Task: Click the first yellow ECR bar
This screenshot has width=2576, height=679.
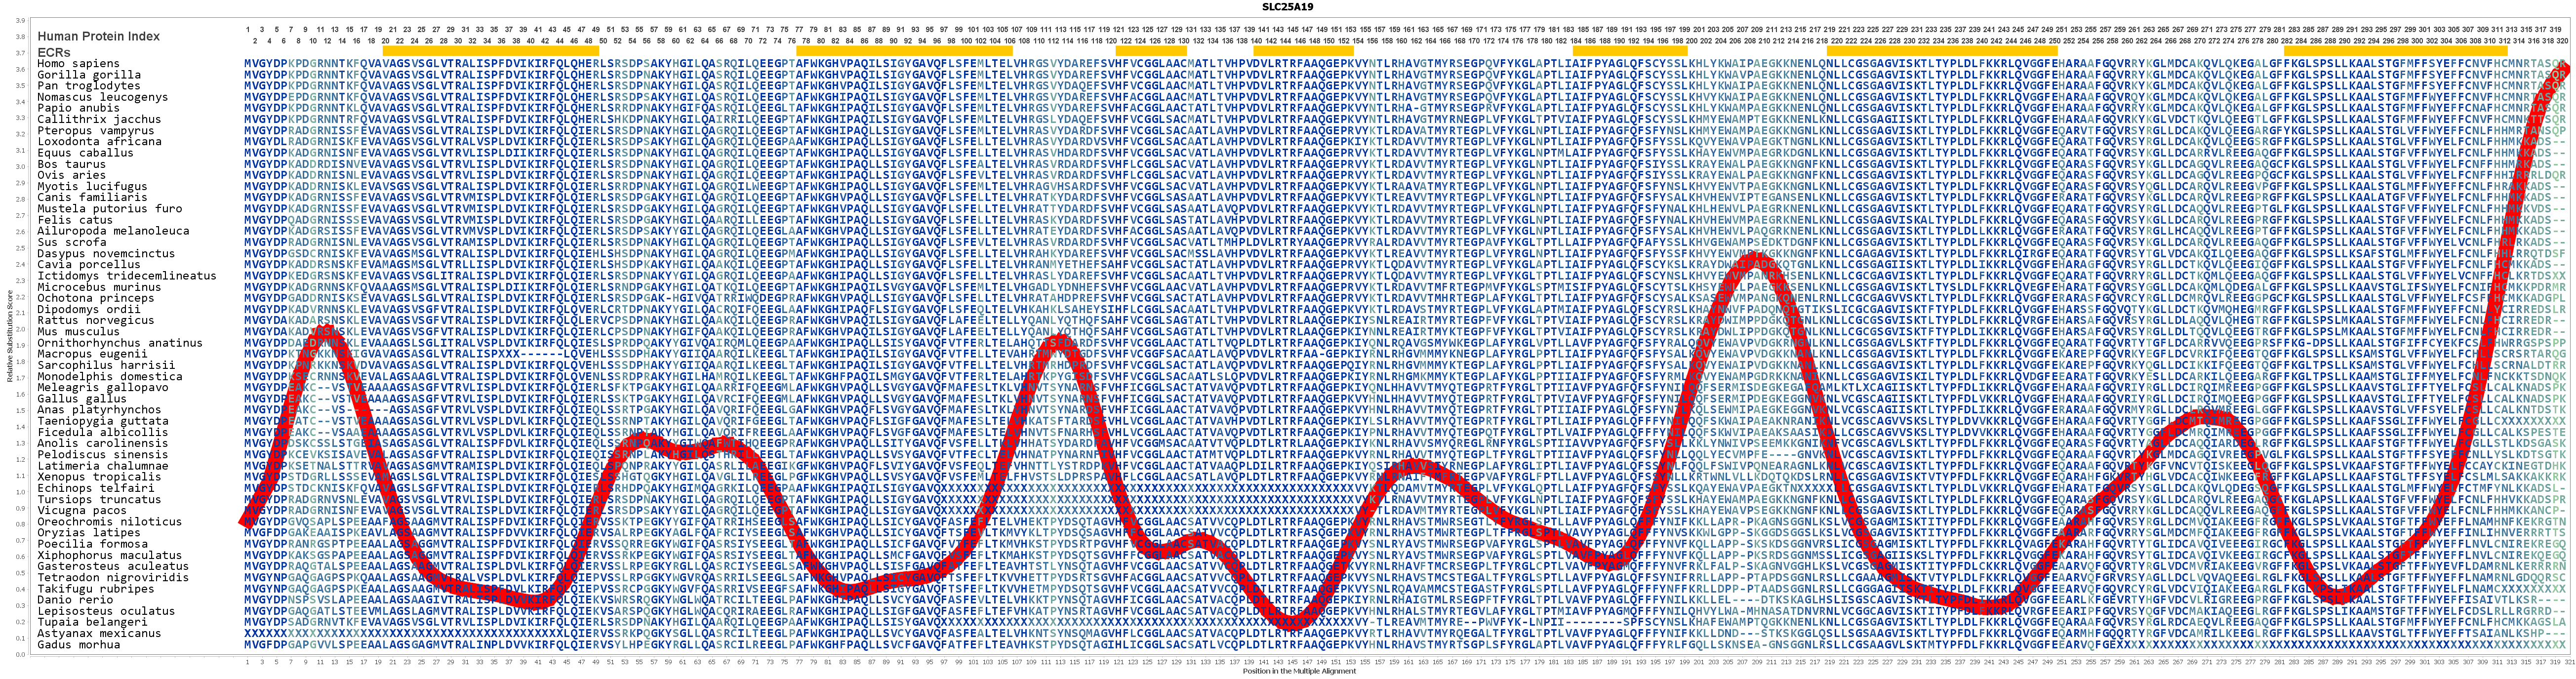Action: pos(490,51)
